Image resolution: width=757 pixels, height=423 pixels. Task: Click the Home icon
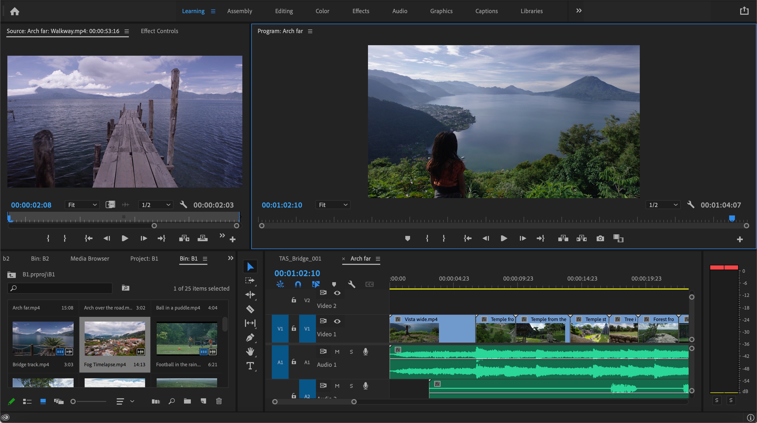pos(14,11)
